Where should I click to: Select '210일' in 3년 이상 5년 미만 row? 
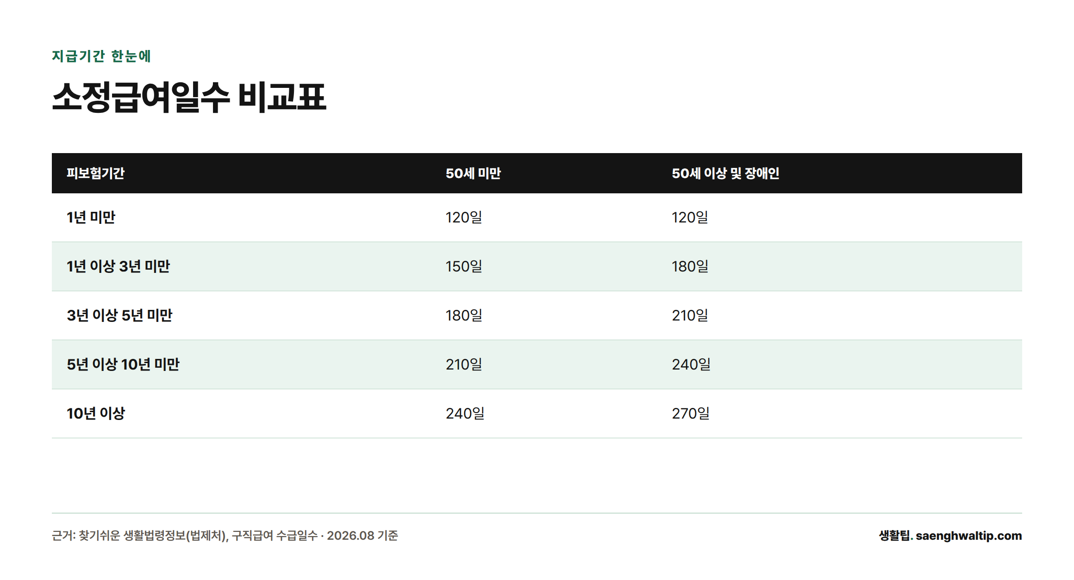(690, 315)
